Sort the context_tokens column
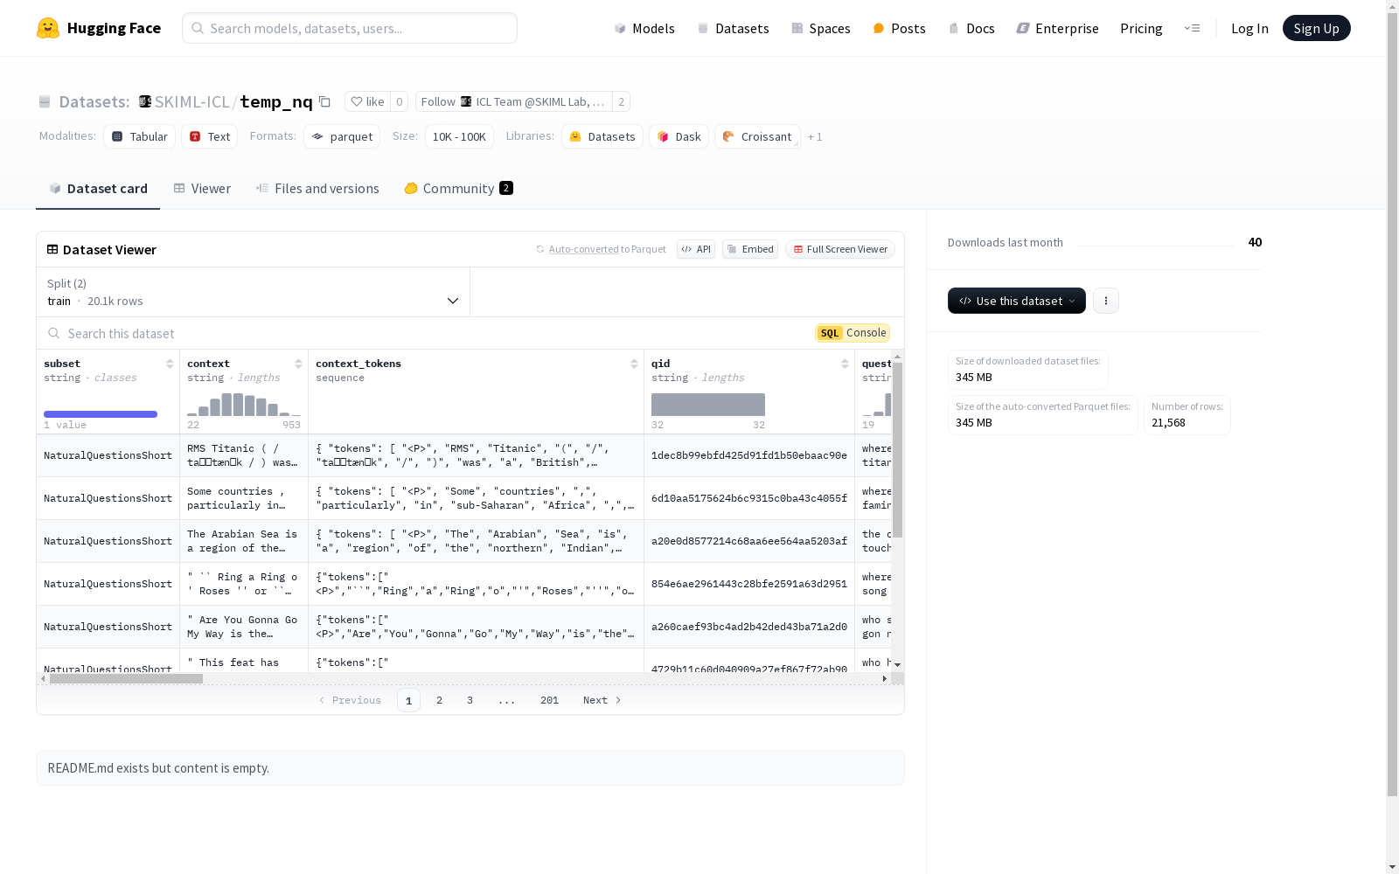 tap(634, 364)
